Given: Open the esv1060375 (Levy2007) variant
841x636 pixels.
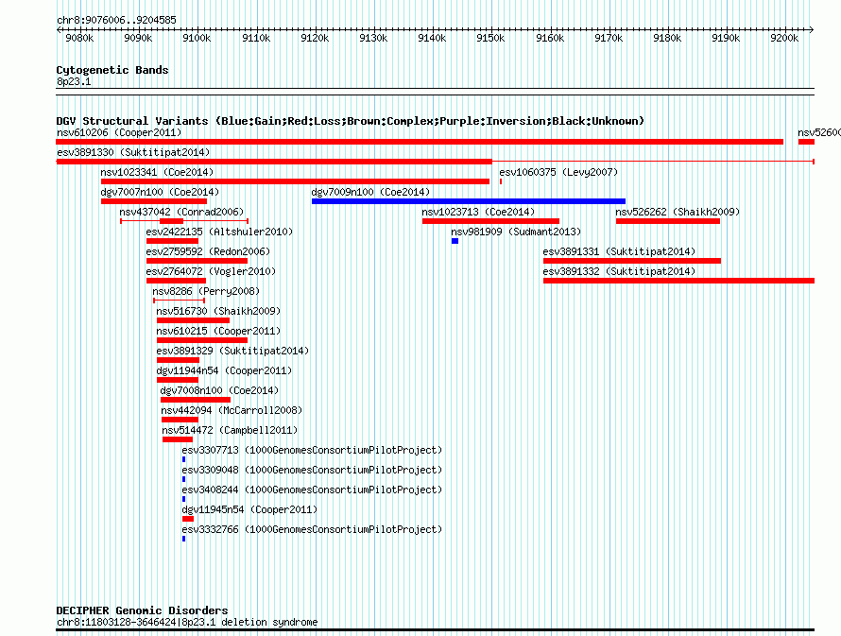Looking at the screenshot, I should coord(558,172).
